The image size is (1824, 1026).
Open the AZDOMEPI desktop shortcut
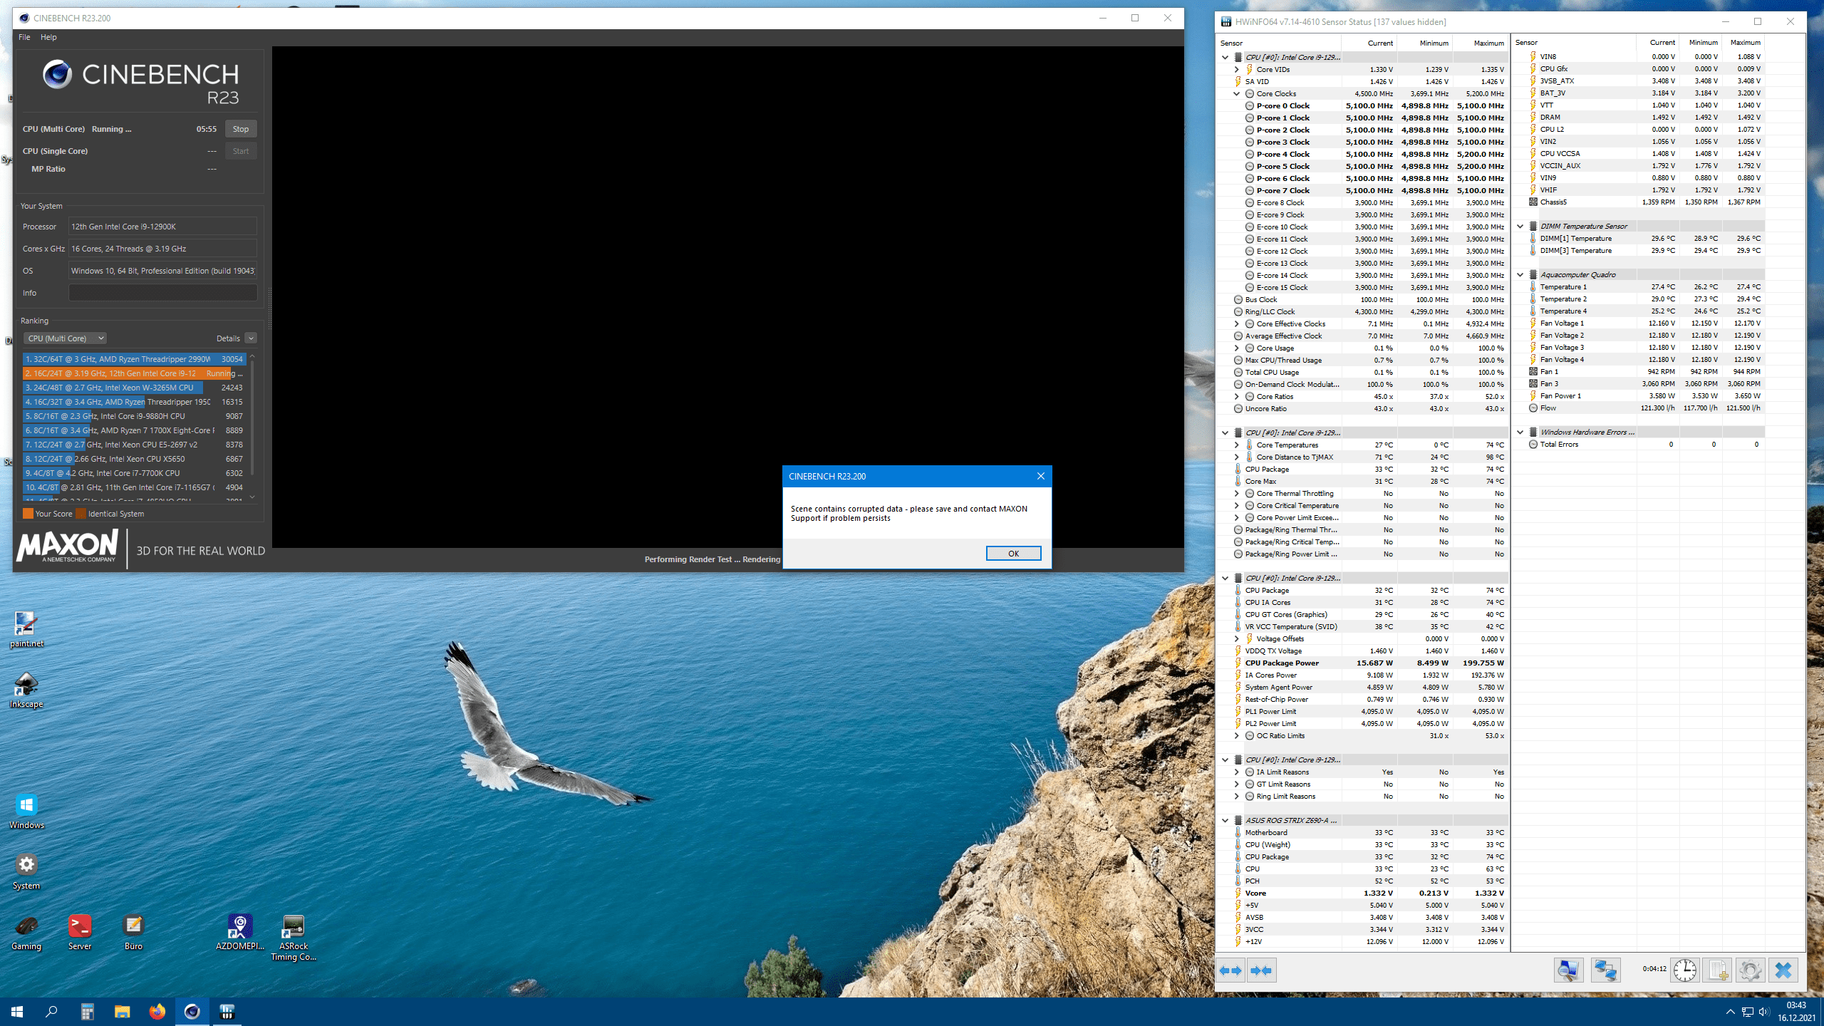pos(240,933)
